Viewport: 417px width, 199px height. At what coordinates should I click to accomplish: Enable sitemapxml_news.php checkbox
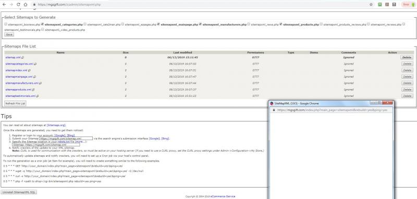click(249, 24)
